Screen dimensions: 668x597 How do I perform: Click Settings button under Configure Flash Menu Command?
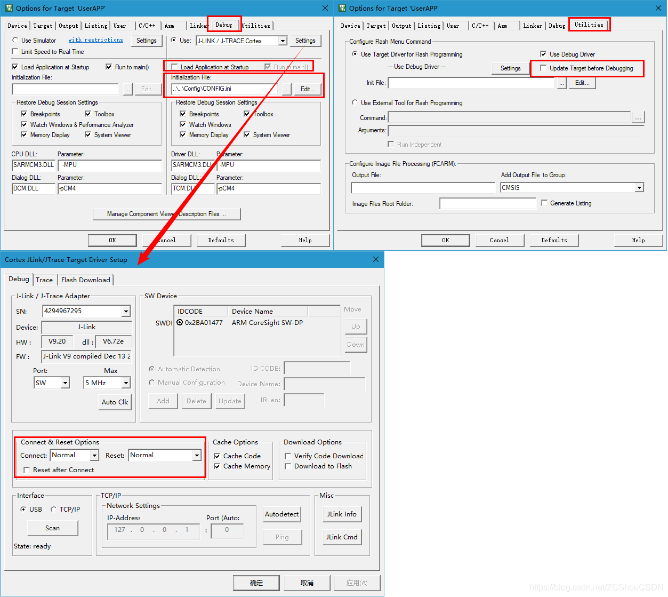tap(510, 68)
